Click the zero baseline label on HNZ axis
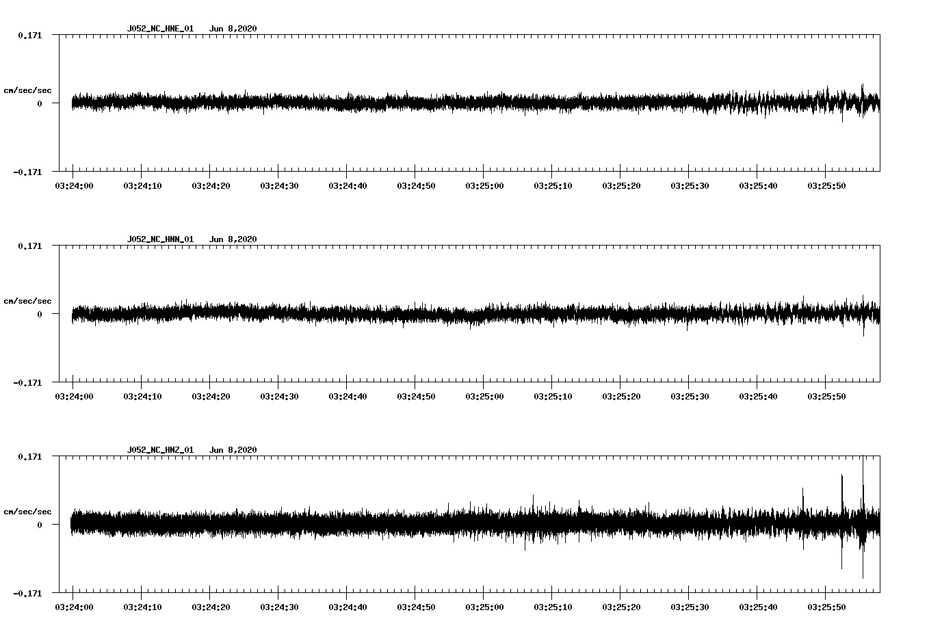The width and height of the screenshot is (929, 632). click(40, 525)
